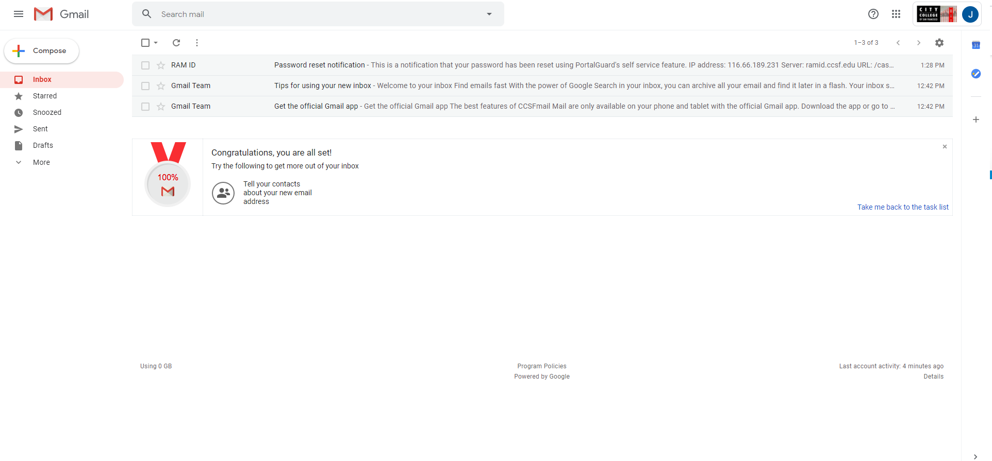Image resolution: width=992 pixels, height=461 pixels.
Task: Click the 100% medal badge
Action: [168, 175]
